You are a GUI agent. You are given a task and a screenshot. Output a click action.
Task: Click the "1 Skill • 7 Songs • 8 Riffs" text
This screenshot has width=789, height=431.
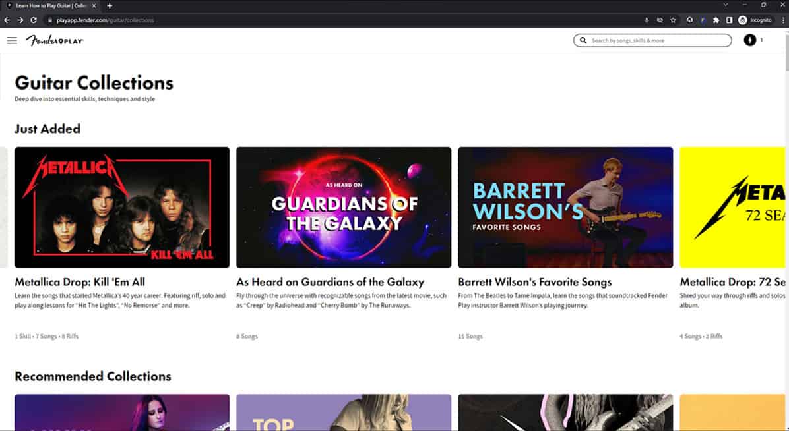point(46,337)
